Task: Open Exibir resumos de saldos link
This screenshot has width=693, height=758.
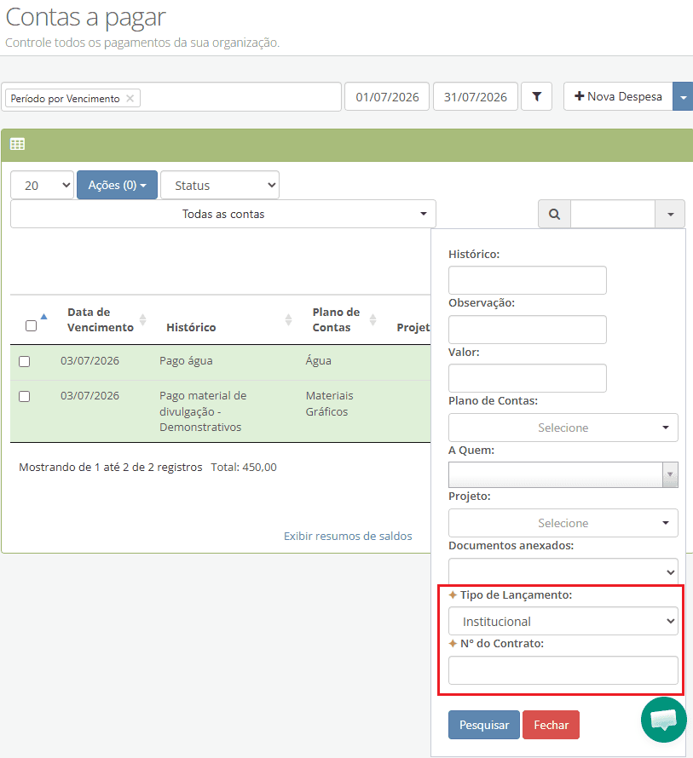Action: tap(348, 536)
